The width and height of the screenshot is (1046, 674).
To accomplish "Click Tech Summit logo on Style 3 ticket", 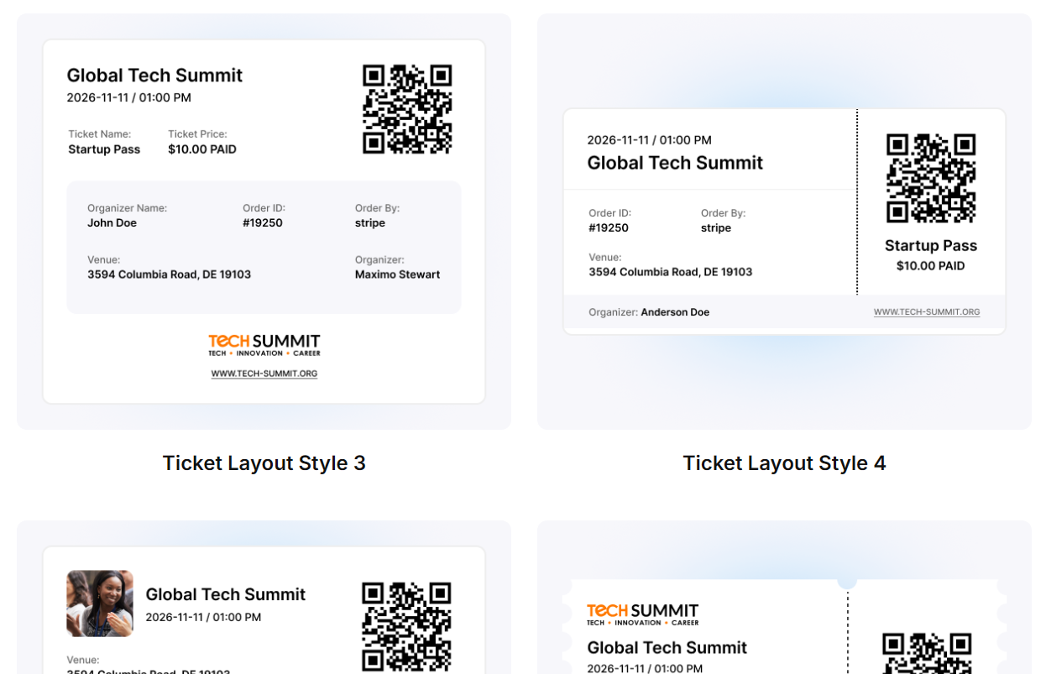I will 264,345.
